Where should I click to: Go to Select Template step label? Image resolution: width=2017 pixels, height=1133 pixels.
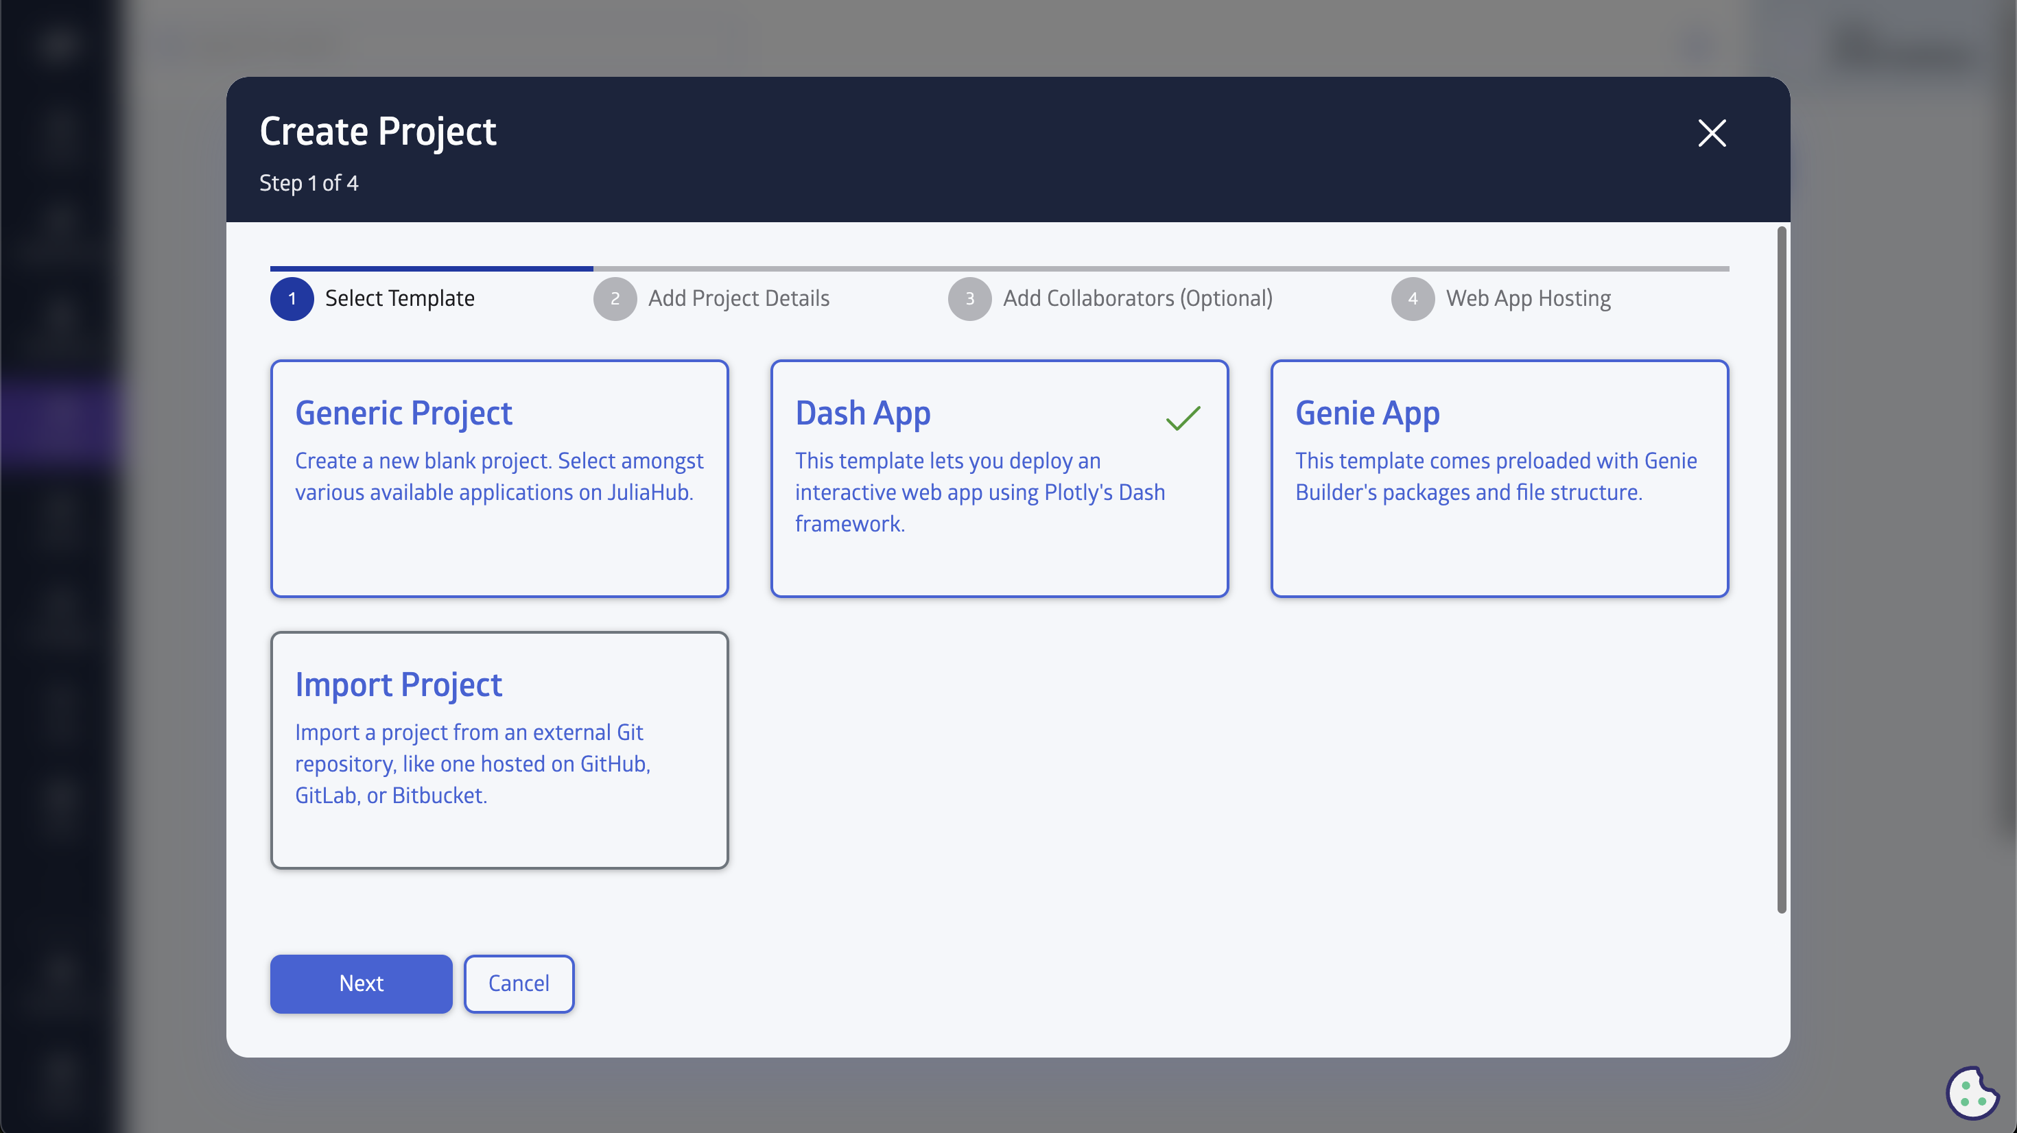pos(399,299)
